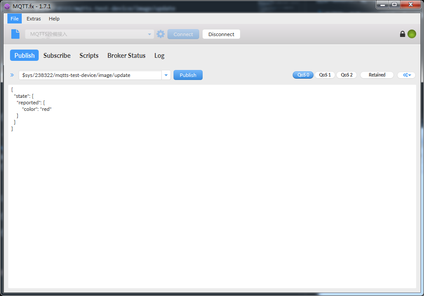The width and height of the screenshot is (424, 296).
Task: Open the File menu
Action: (x=15, y=19)
